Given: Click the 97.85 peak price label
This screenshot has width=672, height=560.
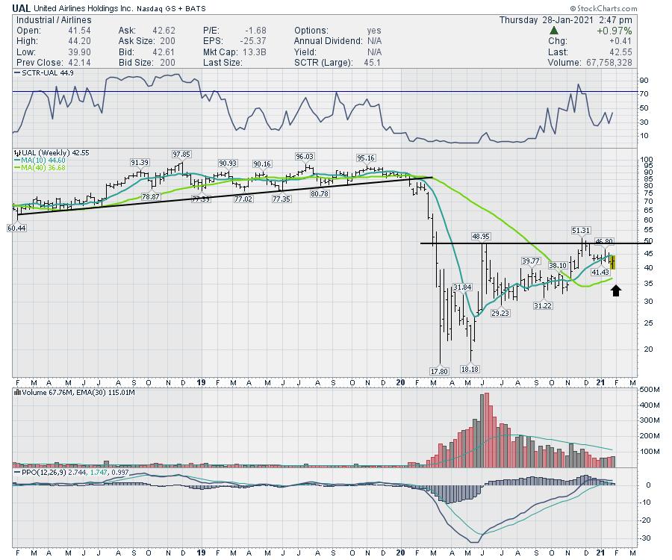Looking at the screenshot, I should 182,154.
